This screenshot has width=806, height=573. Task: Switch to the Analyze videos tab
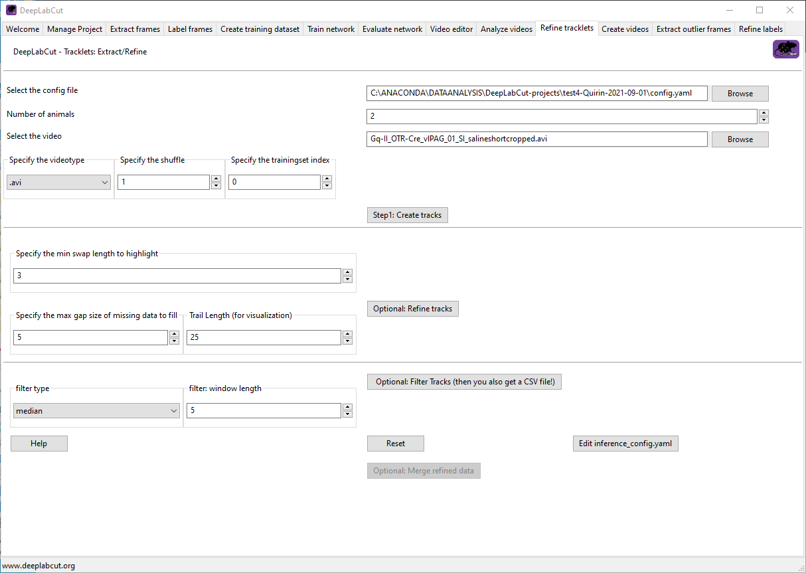506,29
